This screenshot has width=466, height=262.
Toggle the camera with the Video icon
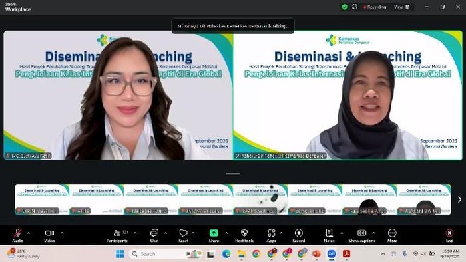coord(49,233)
